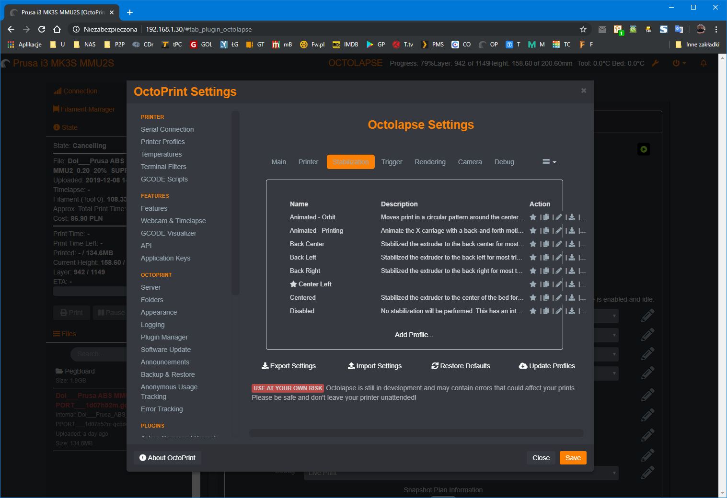Screen dimensions: 727x498
Task: Bookmark this page with star icon
Action: coord(583,29)
